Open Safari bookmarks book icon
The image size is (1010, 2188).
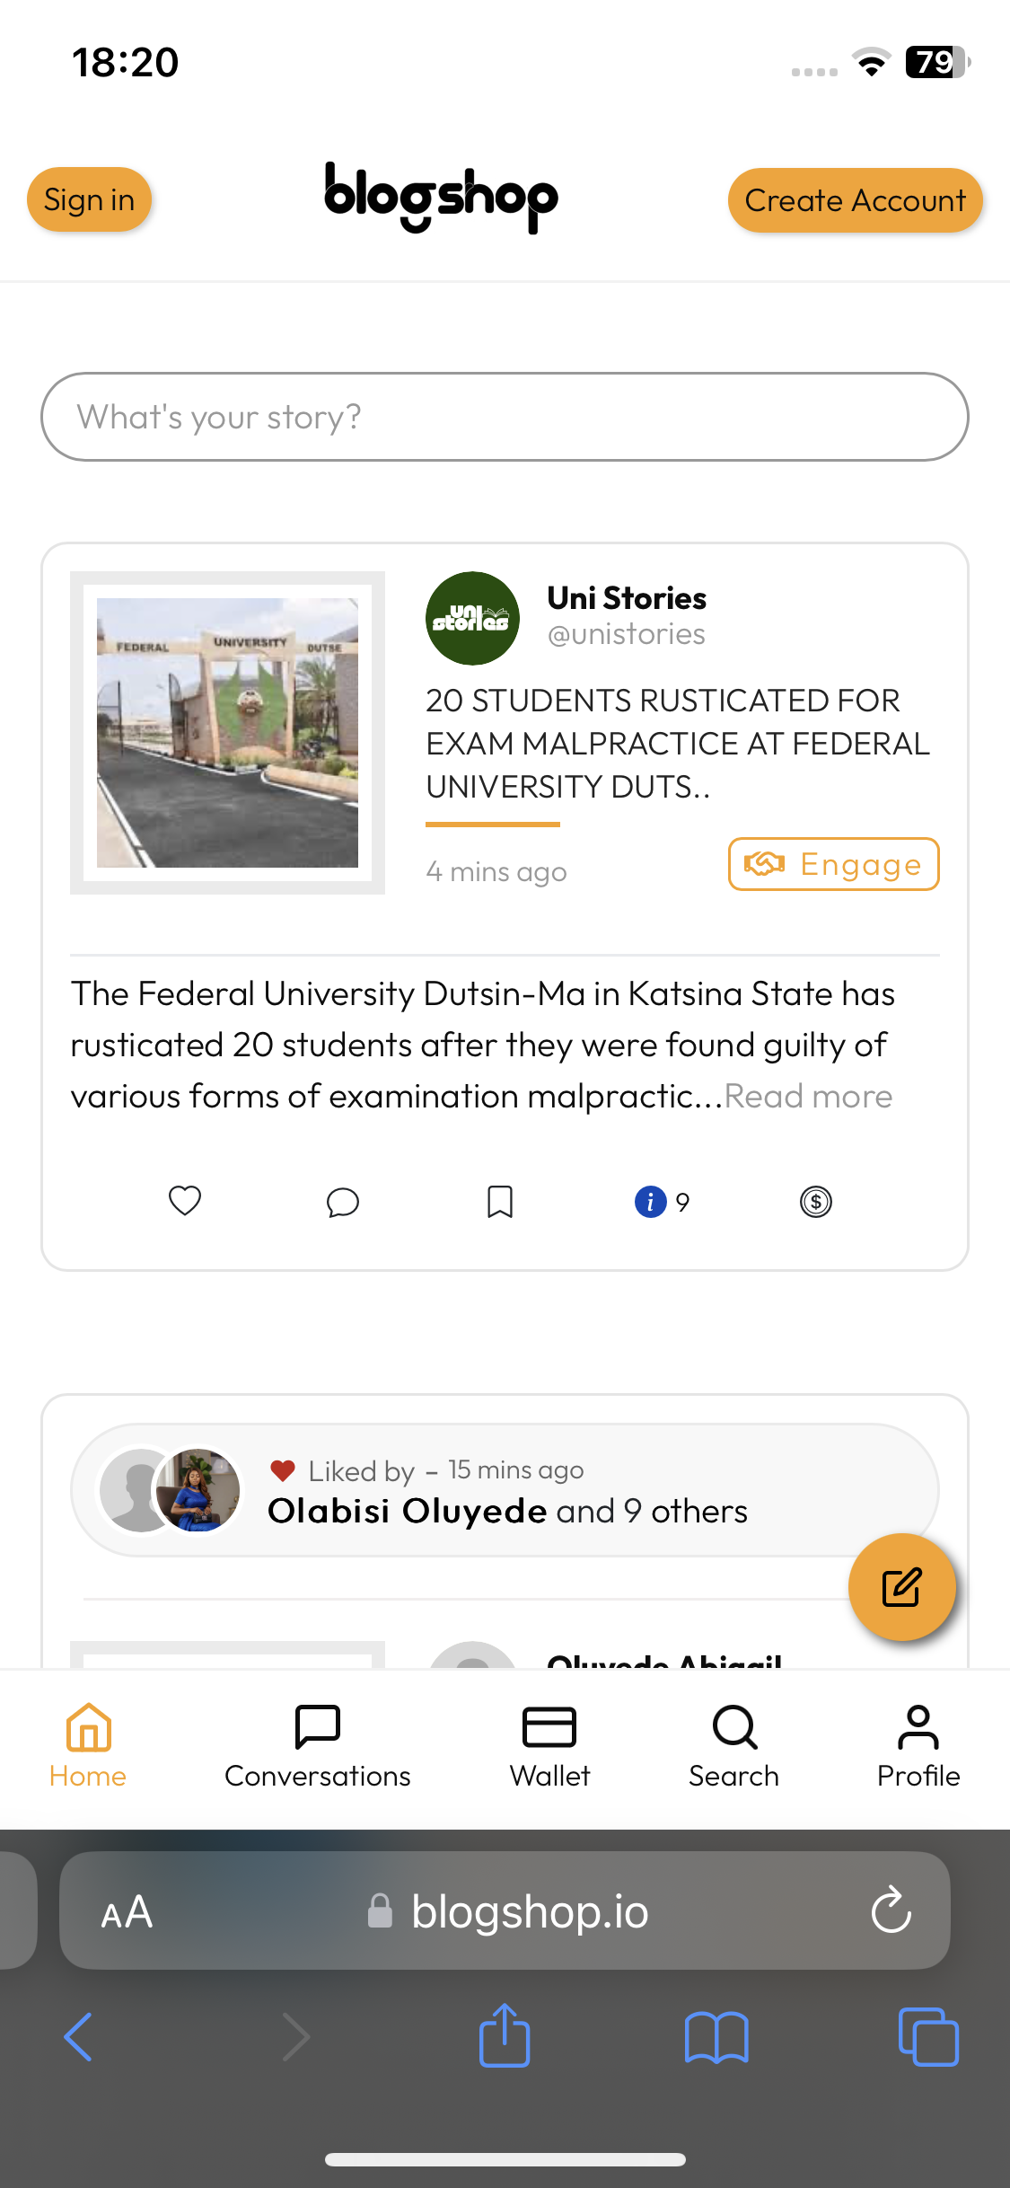coord(716,2036)
